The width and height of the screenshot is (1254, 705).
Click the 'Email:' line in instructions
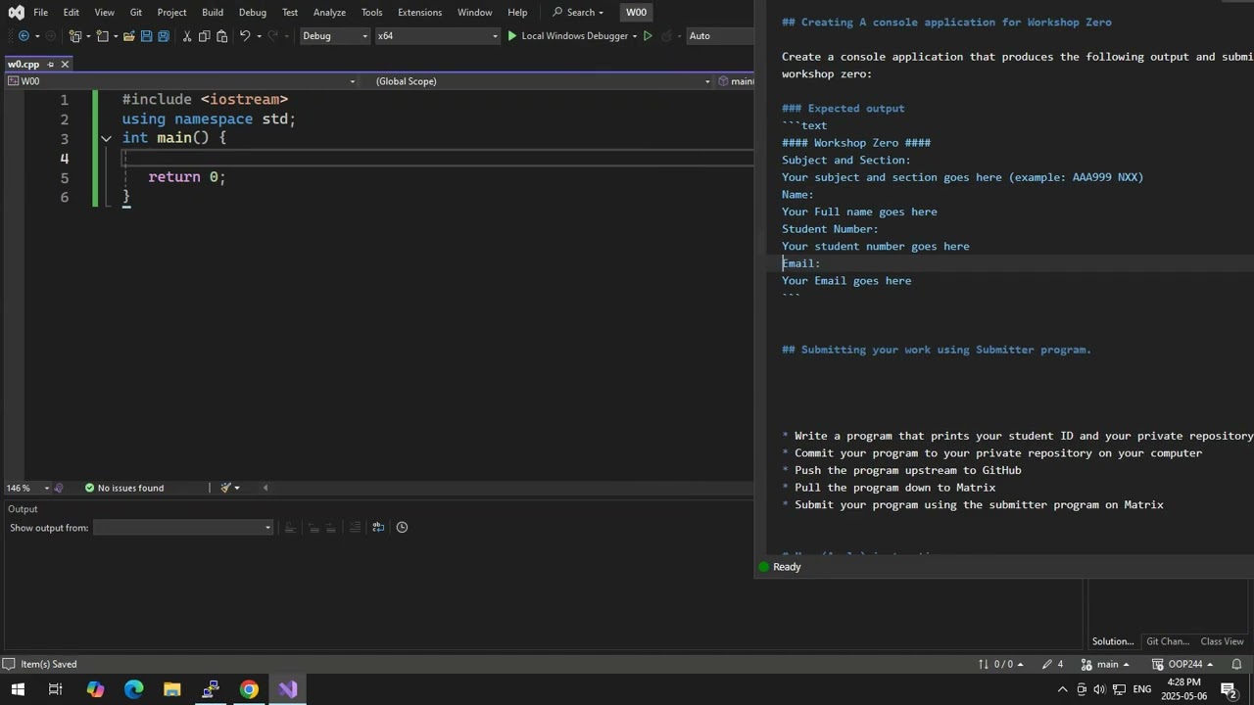800,263
